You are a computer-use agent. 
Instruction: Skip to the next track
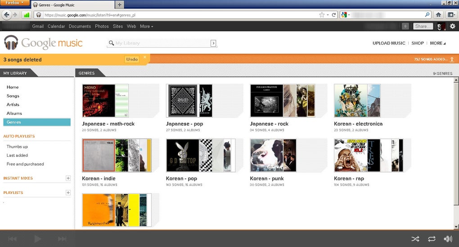point(62,239)
